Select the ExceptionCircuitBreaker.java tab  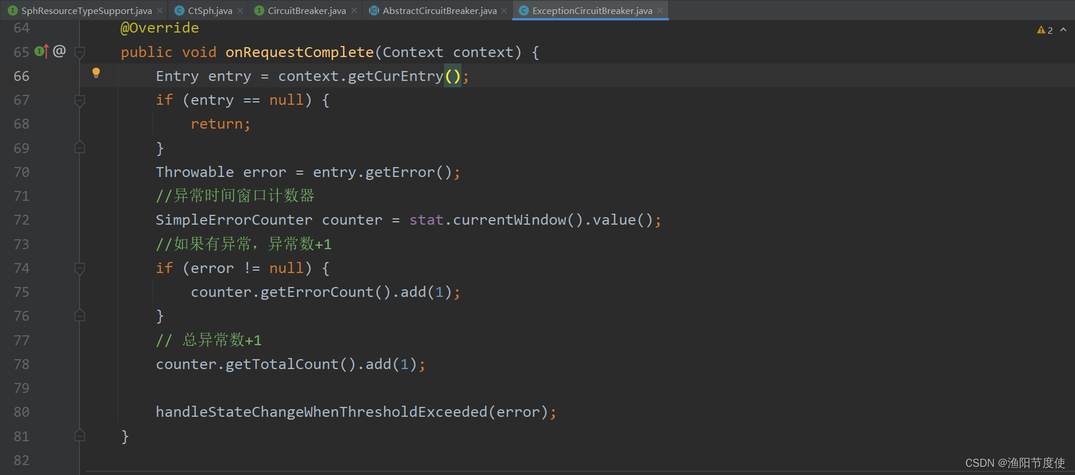click(x=592, y=10)
